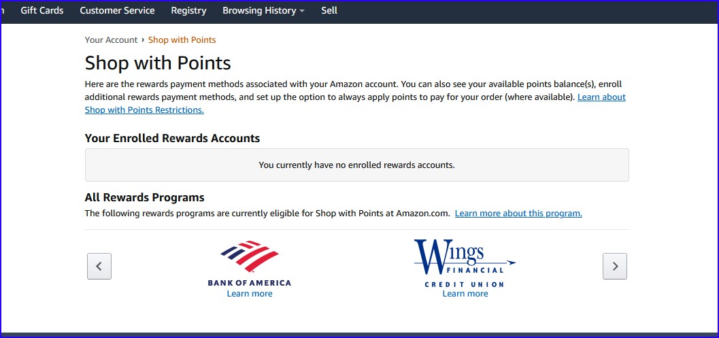The image size is (719, 338).
Task: Navigate to Your Account breadcrumb
Action: tap(111, 40)
